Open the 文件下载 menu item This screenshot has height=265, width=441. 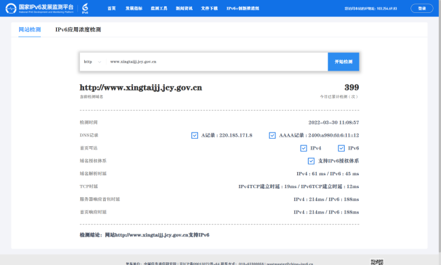tap(209, 8)
